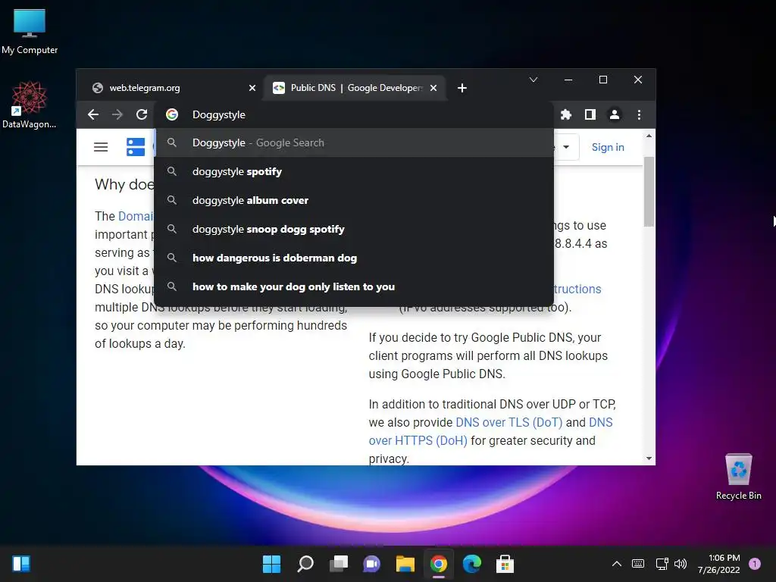Select 'doggystyle spotify' suggestion
Image resolution: width=776 pixels, height=582 pixels.
[354, 172]
